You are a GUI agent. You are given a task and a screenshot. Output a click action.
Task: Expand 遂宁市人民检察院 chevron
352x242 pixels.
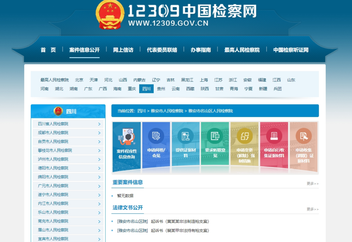click(99, 195)
